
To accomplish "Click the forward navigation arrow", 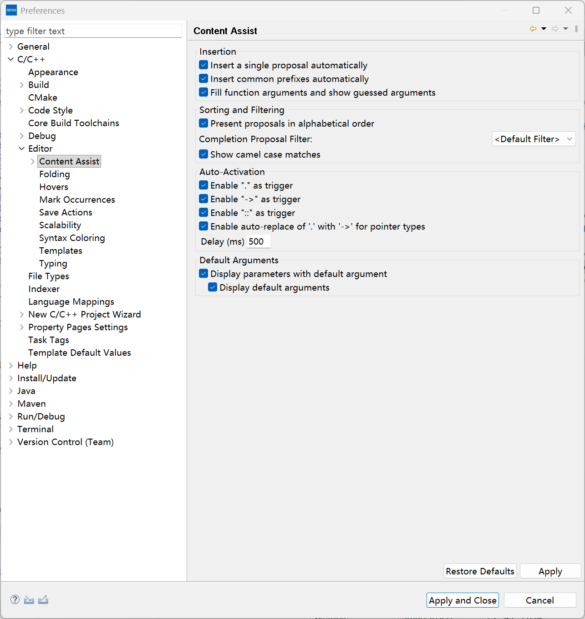I will coord(554,29).
